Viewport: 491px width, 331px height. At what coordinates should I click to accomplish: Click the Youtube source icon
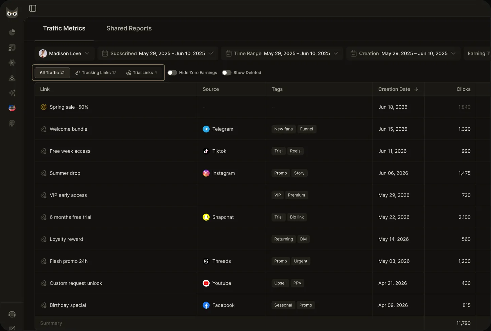[x=206, y=283]
